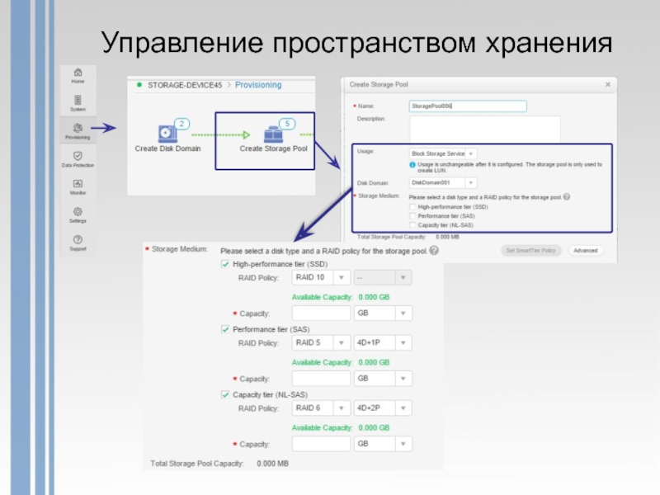
Task: Open the RAID 10 policy dropdown
Action: pyautogui.click(x=321, y=277)
